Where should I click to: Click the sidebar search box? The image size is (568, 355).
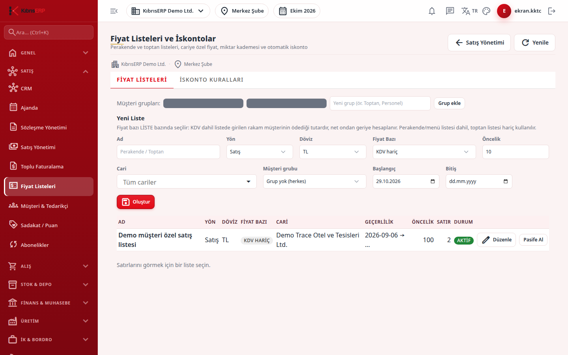point(49,32)
